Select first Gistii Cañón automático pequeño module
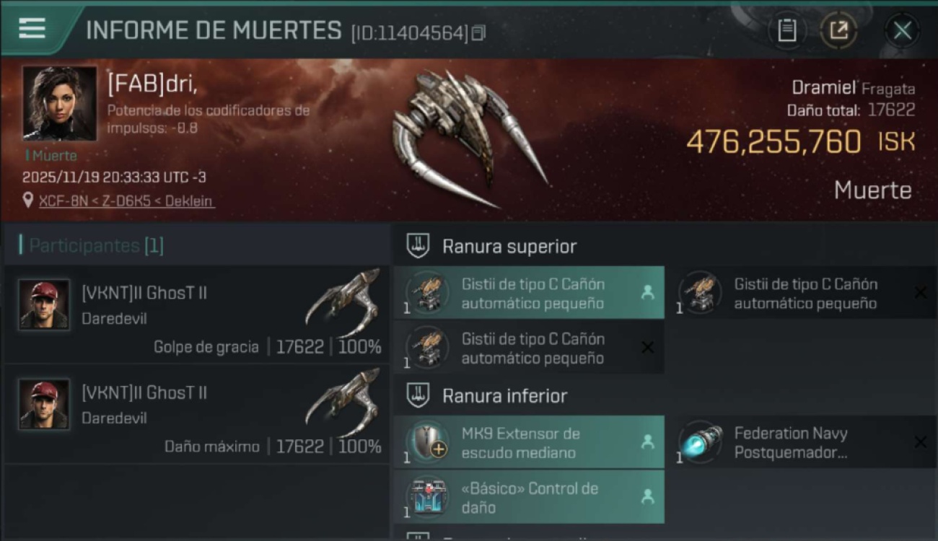Viewport: 938px width, 541px height. point(529,293)
